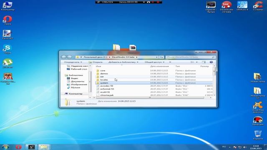Click the Windows Start orb

(x=5, y=147)
